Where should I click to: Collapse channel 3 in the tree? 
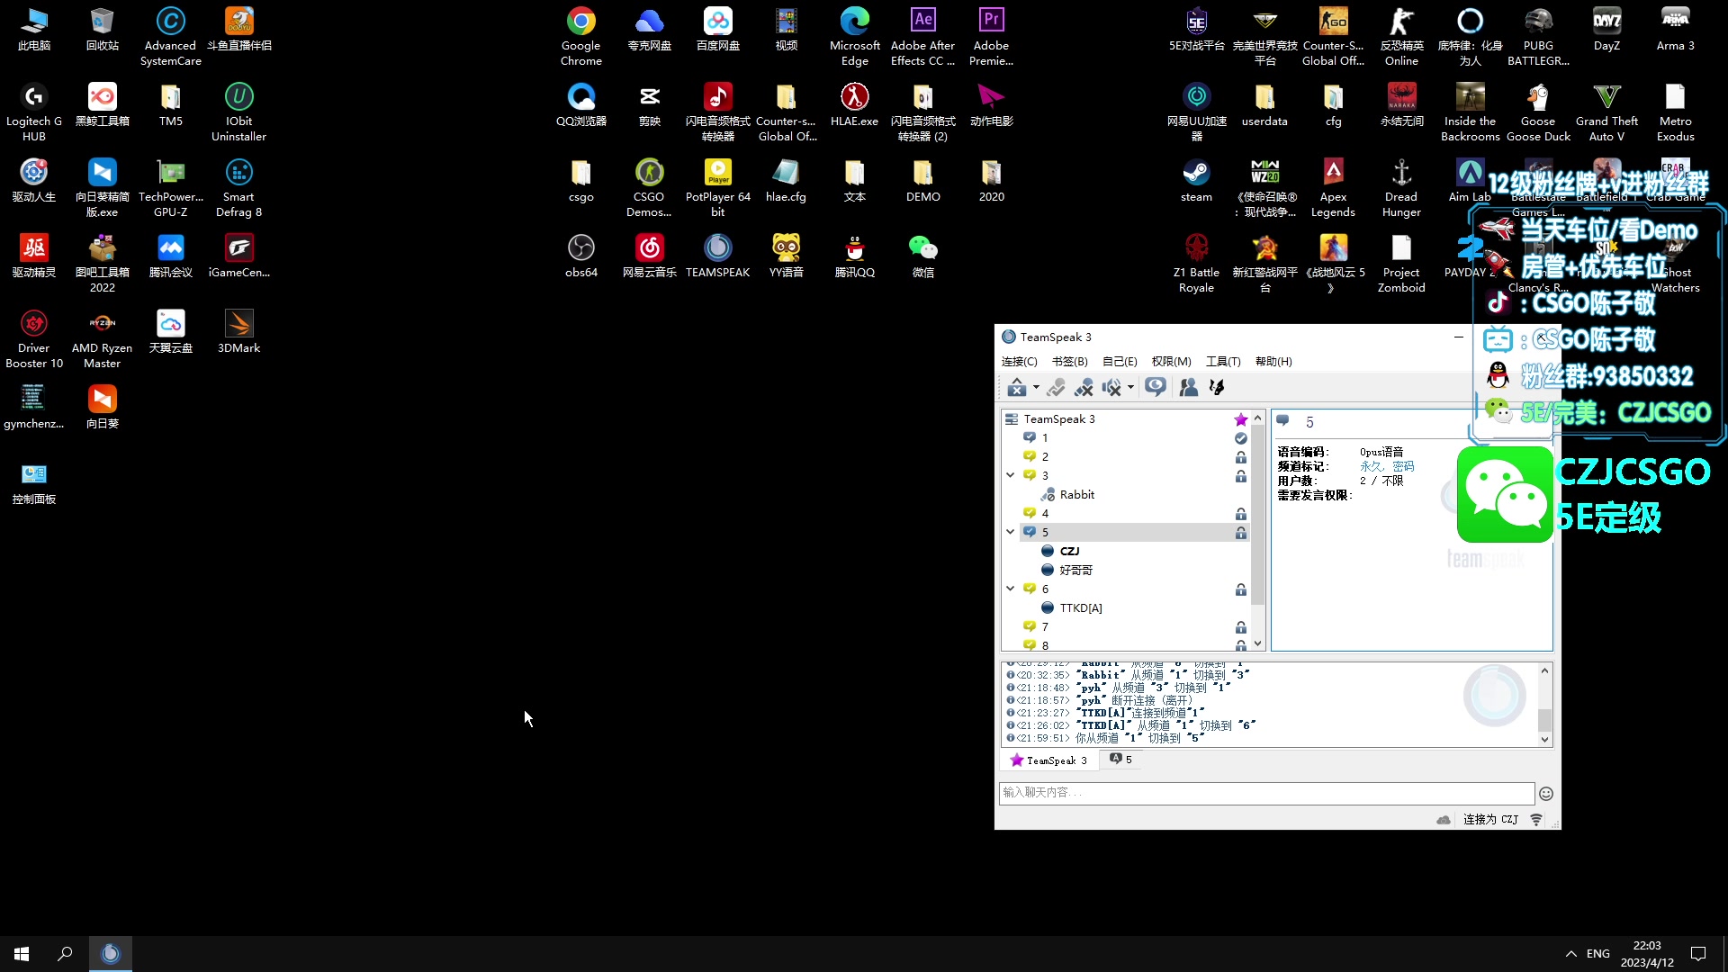click(1011, 475)
